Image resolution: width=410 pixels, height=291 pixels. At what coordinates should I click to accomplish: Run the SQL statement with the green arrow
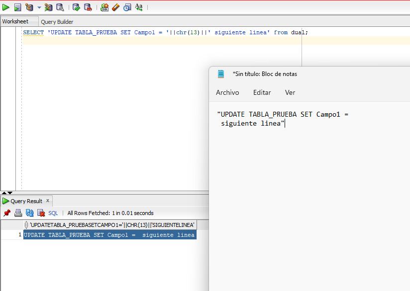pyautogui.click(x=6, y=7)
